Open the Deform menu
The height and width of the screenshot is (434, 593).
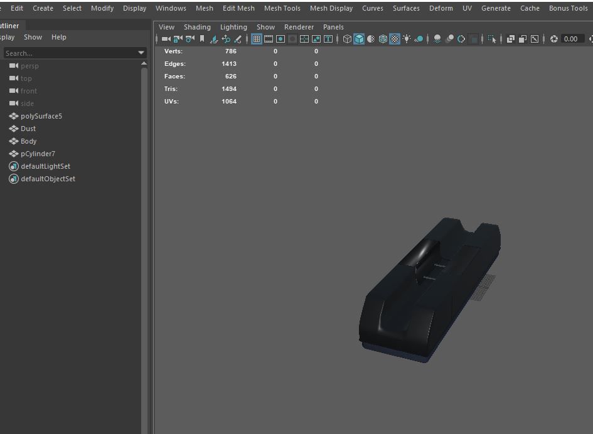tap(441, 8)
